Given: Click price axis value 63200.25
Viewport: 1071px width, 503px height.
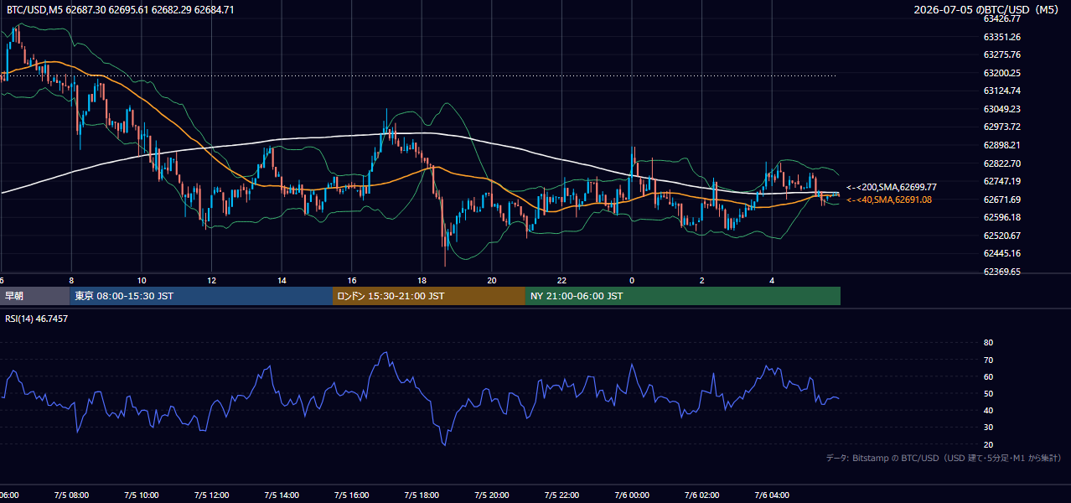Looking at the screenshot, I should [x=1001, y=73].
